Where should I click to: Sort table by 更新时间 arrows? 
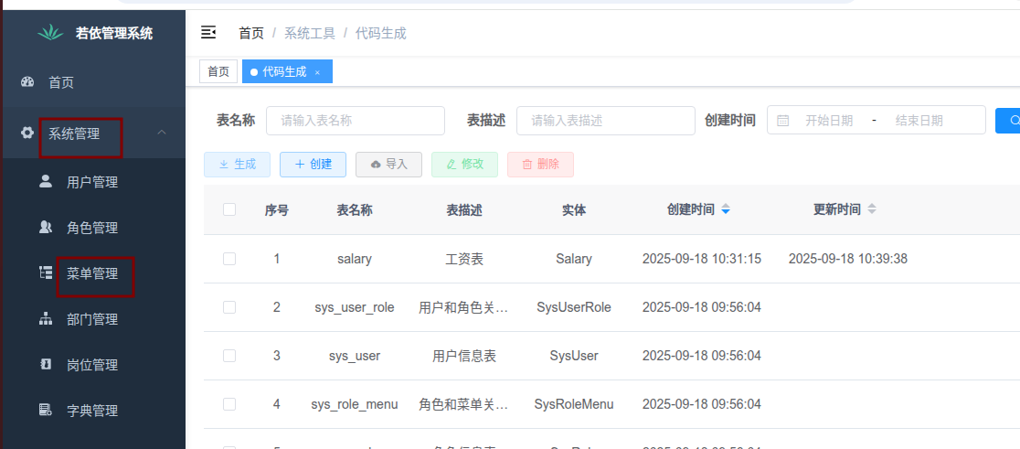point(872,209)
